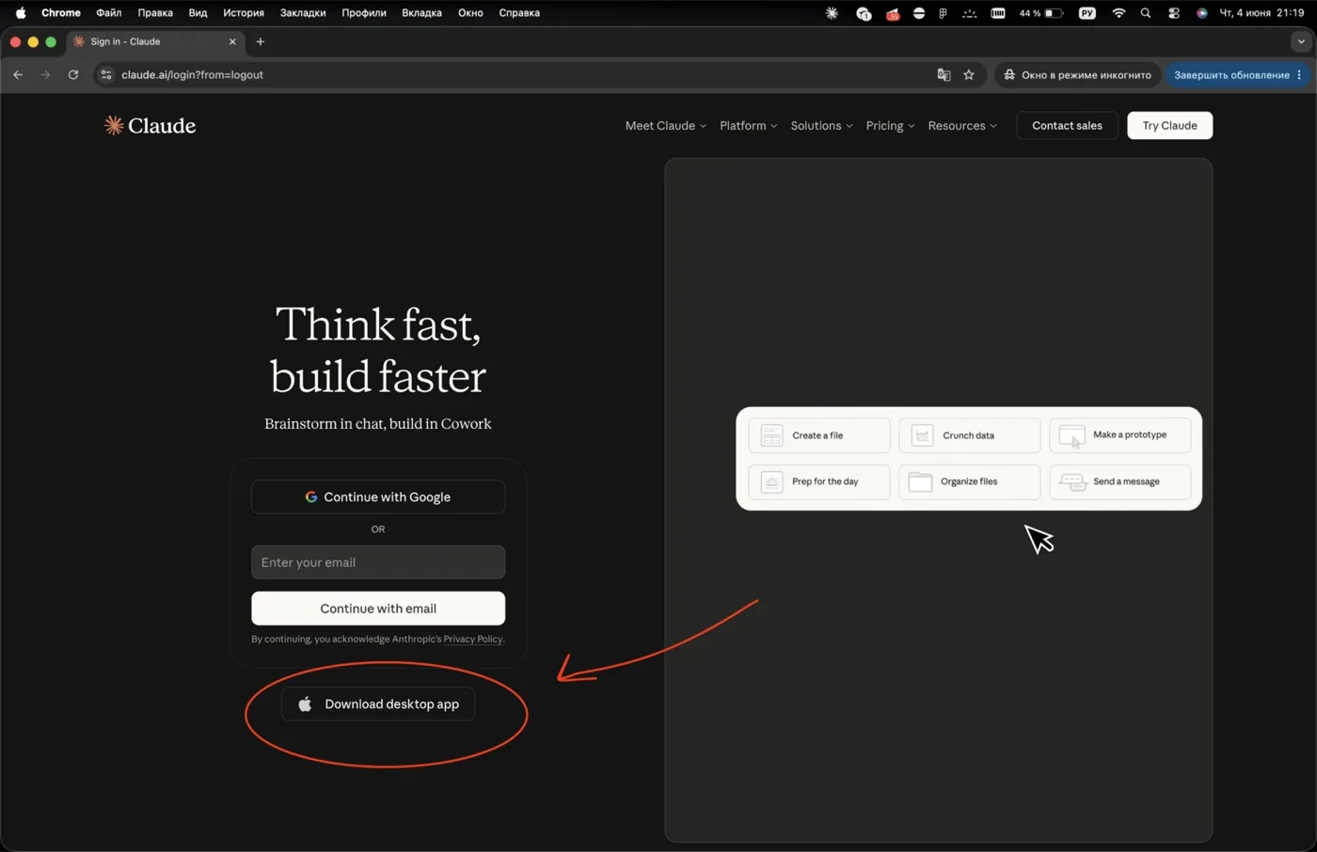Select the Organize files card
The height and width of the screenshot is (852, 1317).
tap(970, 481)
